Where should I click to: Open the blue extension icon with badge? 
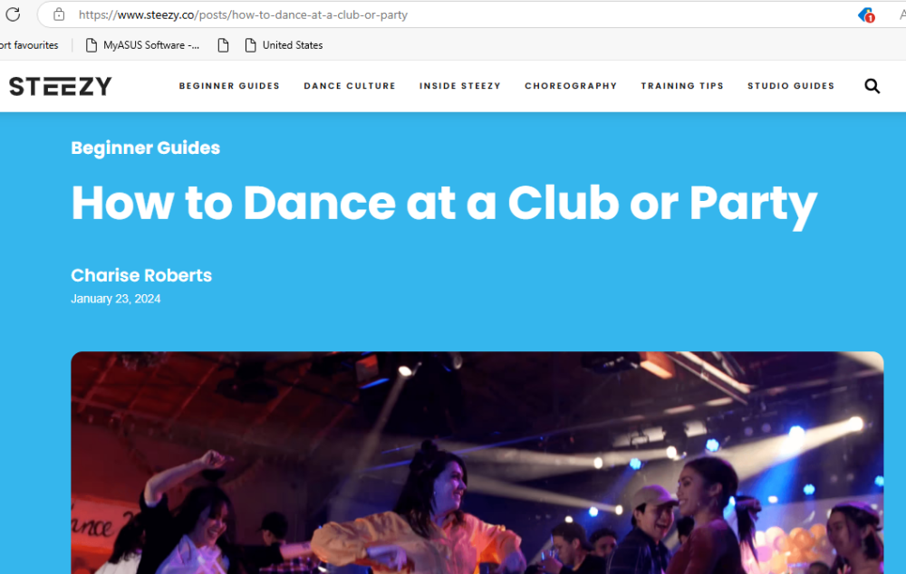point(866,15)
